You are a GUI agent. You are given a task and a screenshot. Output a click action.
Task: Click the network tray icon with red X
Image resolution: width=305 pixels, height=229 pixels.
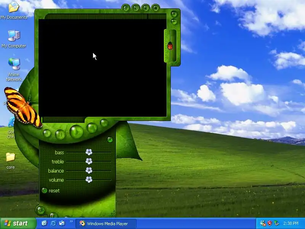click(263, 223)
